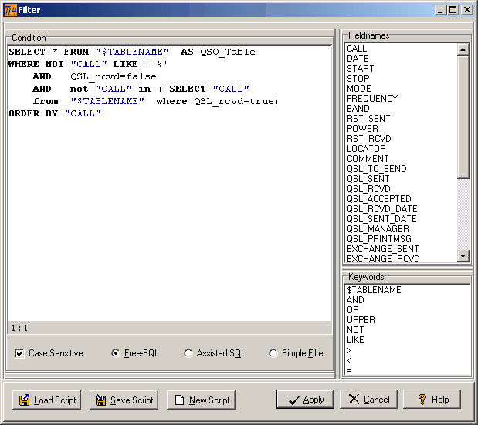
Task: Select RST_SENT in the Fieldnames list
Action: [x=368, y=119]
